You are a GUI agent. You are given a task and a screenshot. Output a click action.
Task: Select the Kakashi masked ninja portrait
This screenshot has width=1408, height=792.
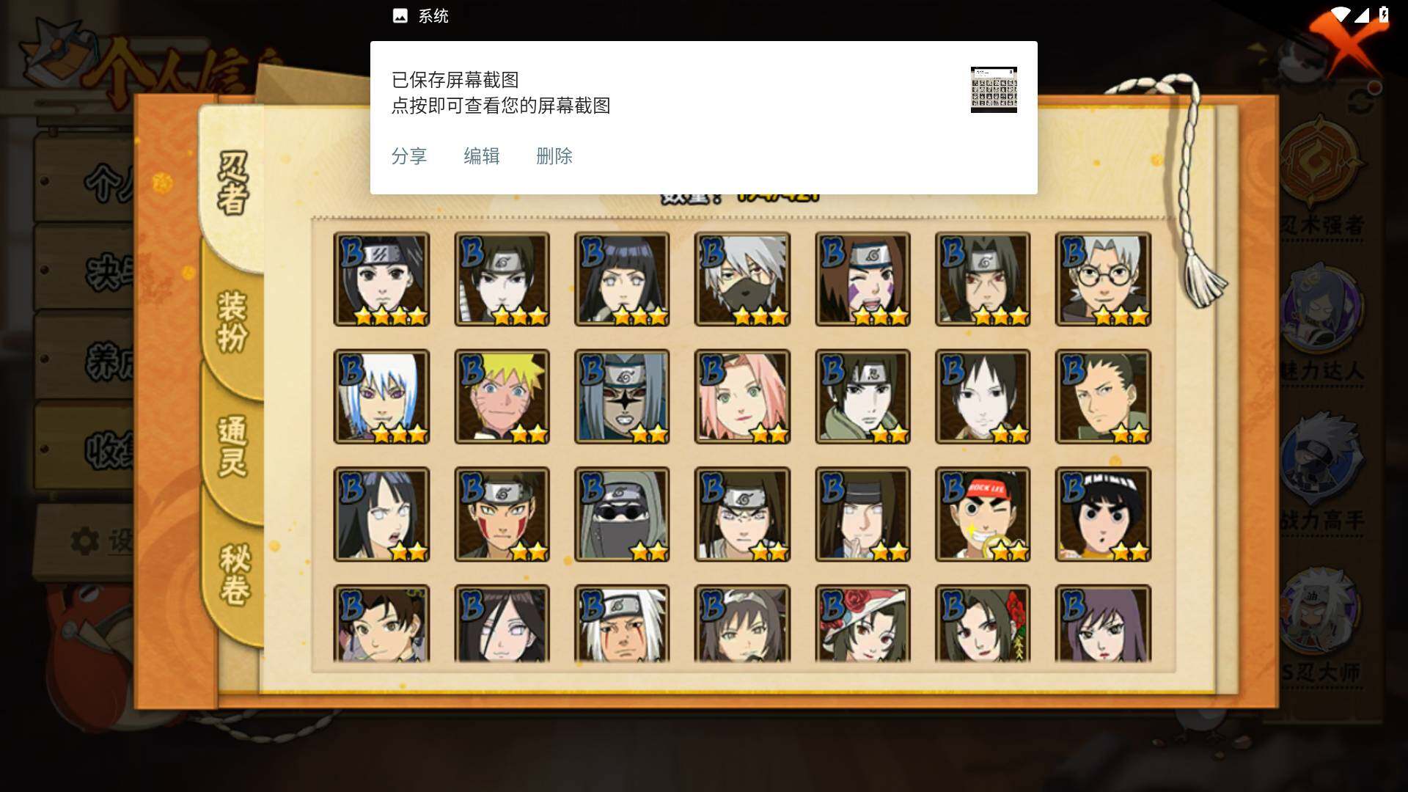coord(742,279)
